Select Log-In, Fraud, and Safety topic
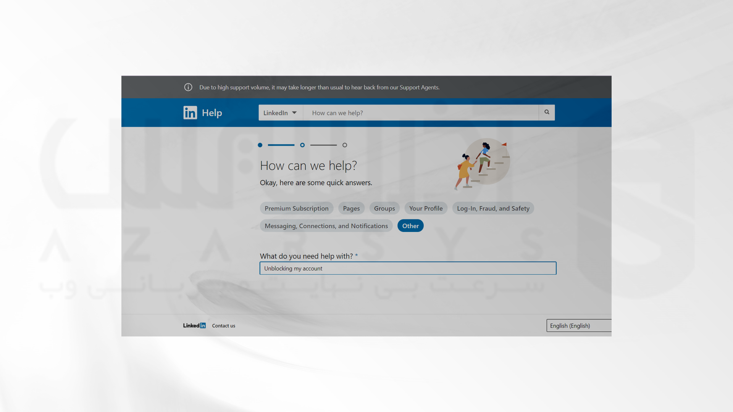 point(493,208)
